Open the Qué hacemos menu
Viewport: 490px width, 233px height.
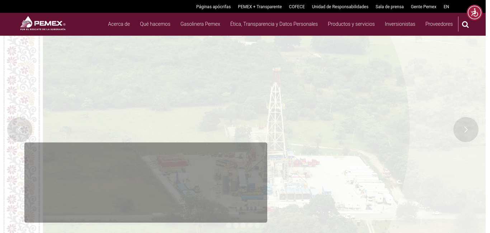tap(155, 24)
